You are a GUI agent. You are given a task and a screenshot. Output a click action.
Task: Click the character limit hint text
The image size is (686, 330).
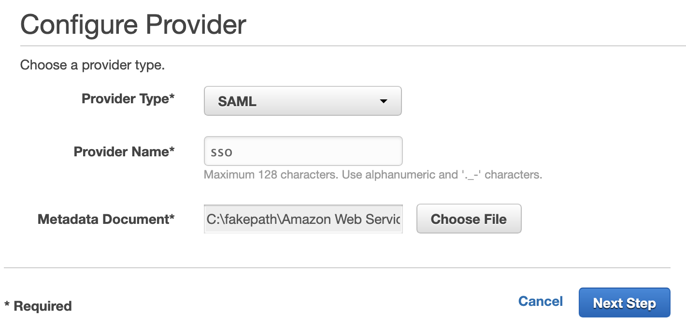click(373, 175)
